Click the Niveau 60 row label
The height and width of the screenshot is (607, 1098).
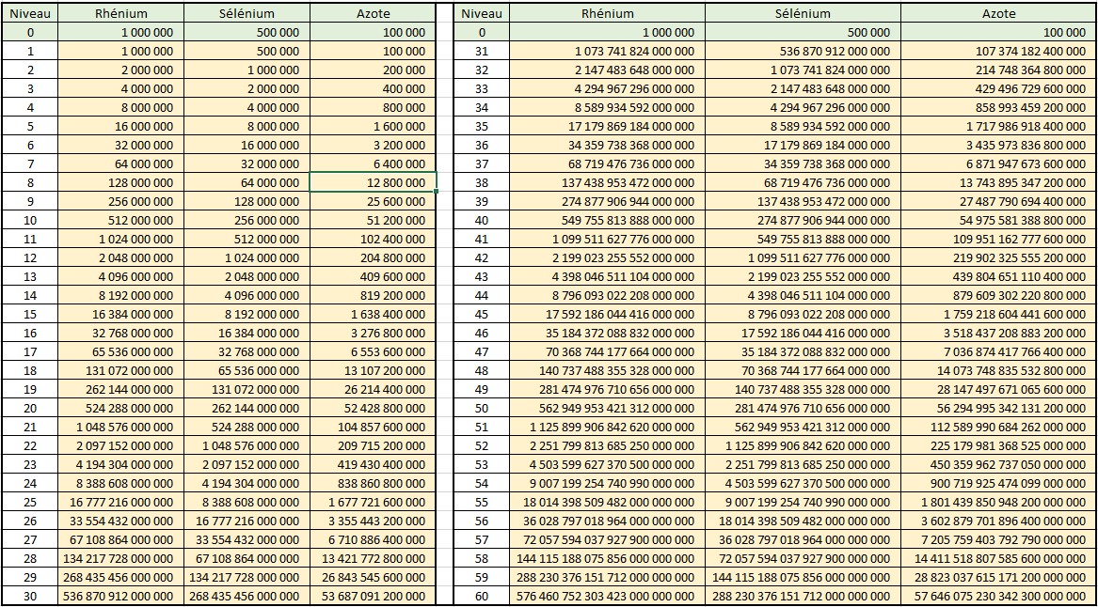[x=482, y=596]
